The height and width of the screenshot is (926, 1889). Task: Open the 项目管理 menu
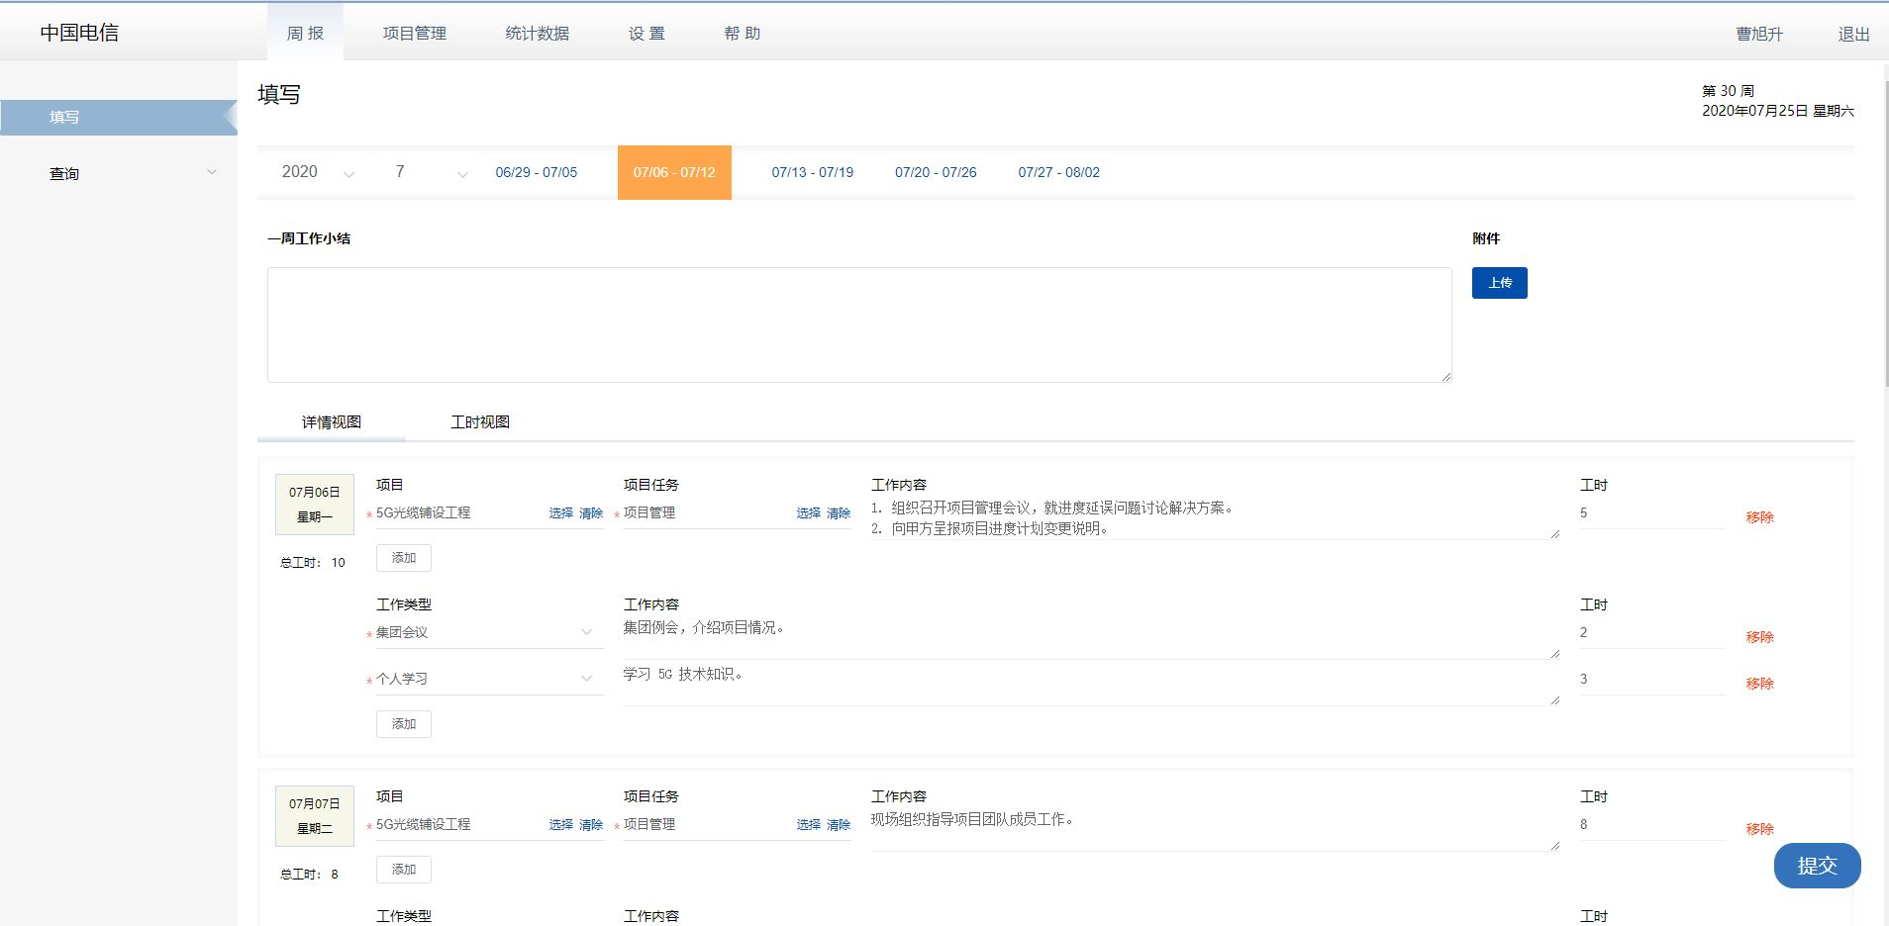tap(414, 33)
